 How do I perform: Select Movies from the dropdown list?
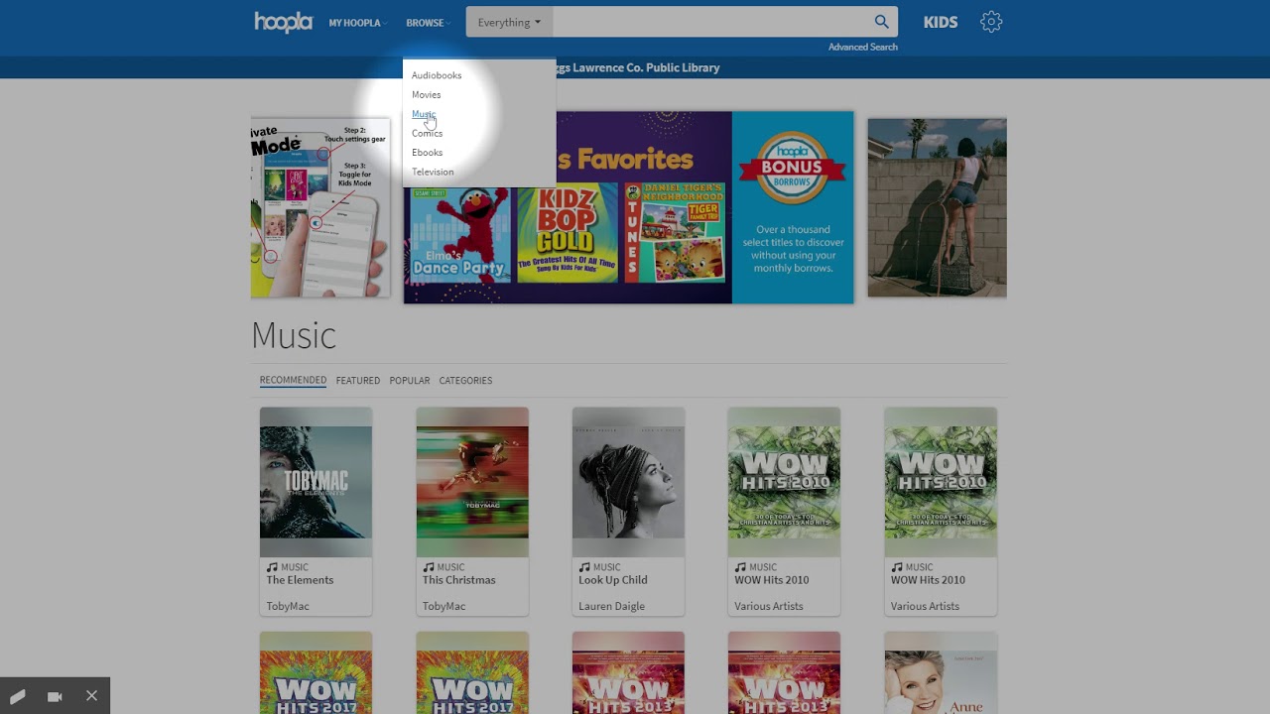(427, 94)
